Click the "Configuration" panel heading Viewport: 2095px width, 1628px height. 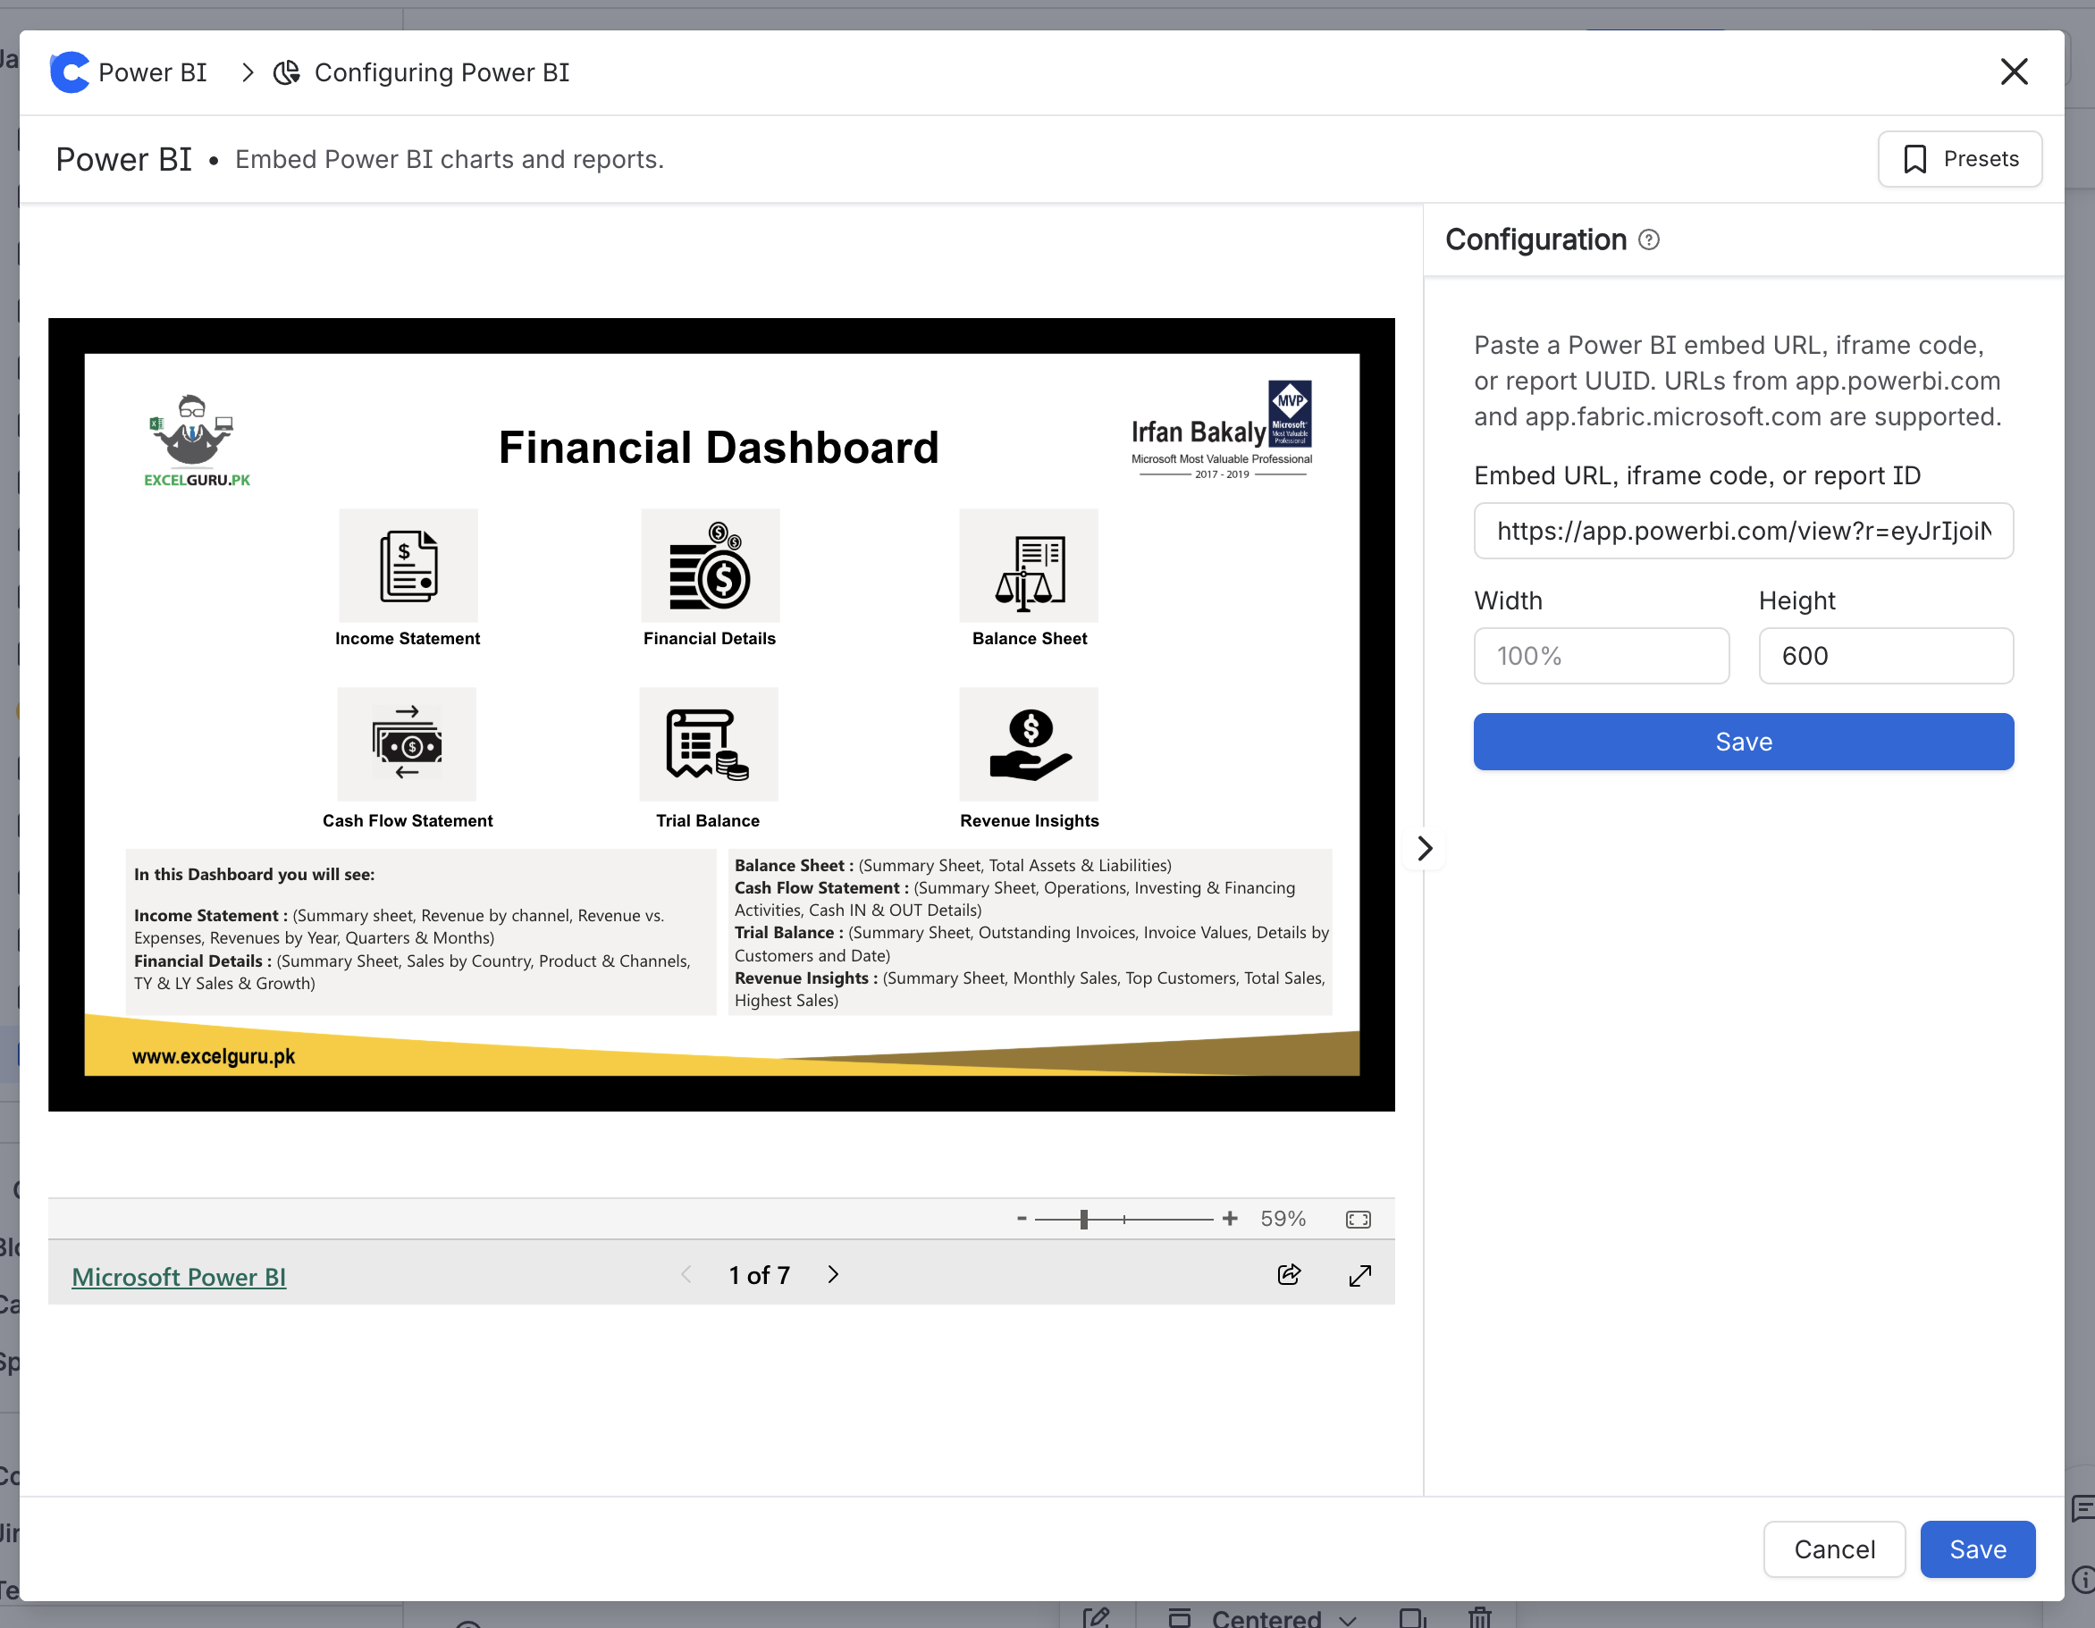1535,239
